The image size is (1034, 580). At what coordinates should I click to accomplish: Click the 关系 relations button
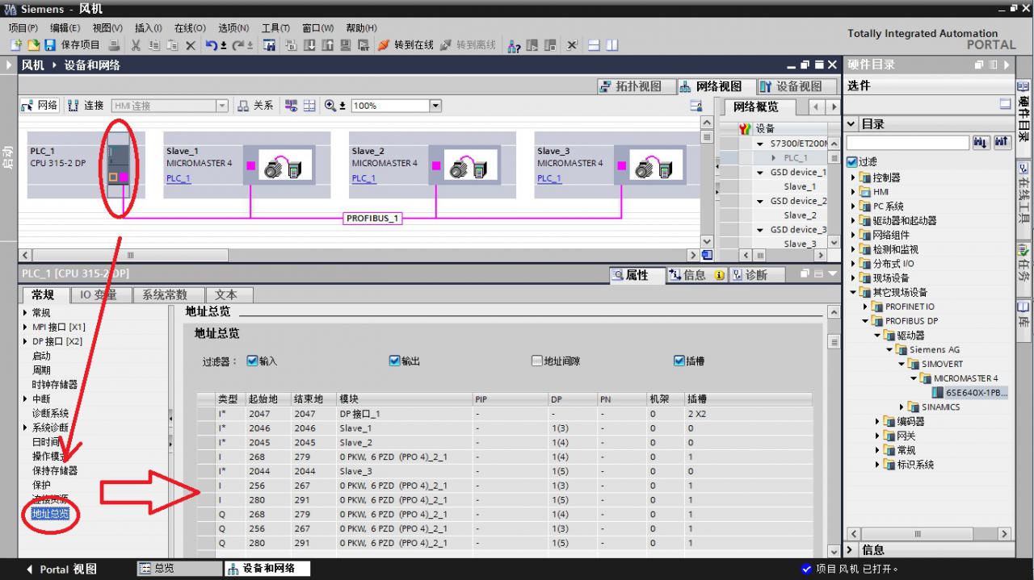(x=255, y=106)
